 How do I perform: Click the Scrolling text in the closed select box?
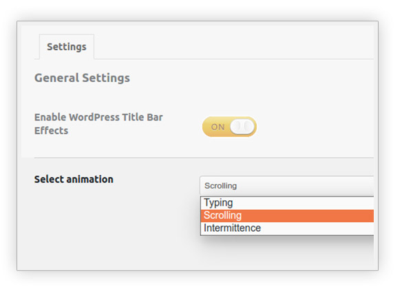[221, 186]
